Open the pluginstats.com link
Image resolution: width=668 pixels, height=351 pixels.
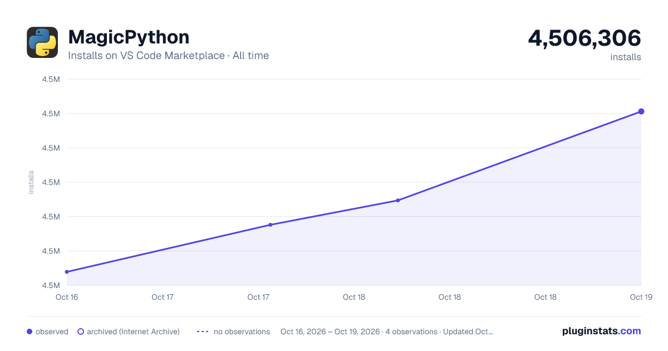[x=602, y=331]
